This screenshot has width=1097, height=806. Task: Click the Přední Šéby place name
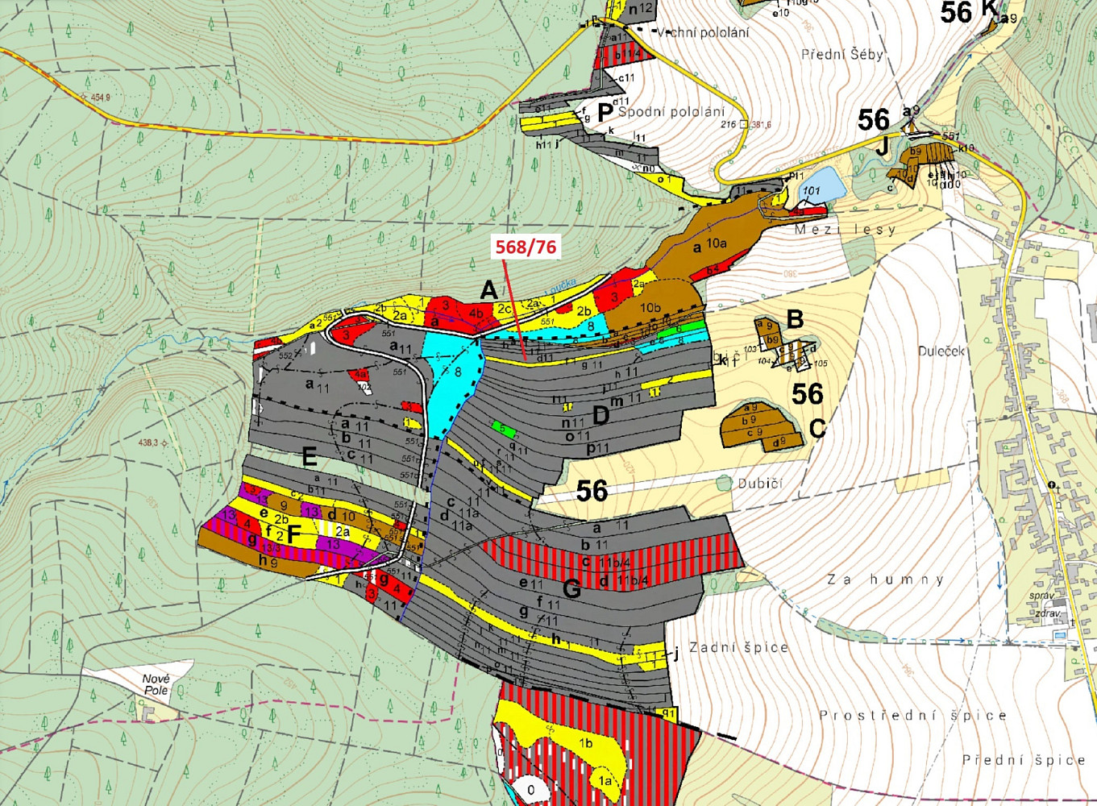842,55
